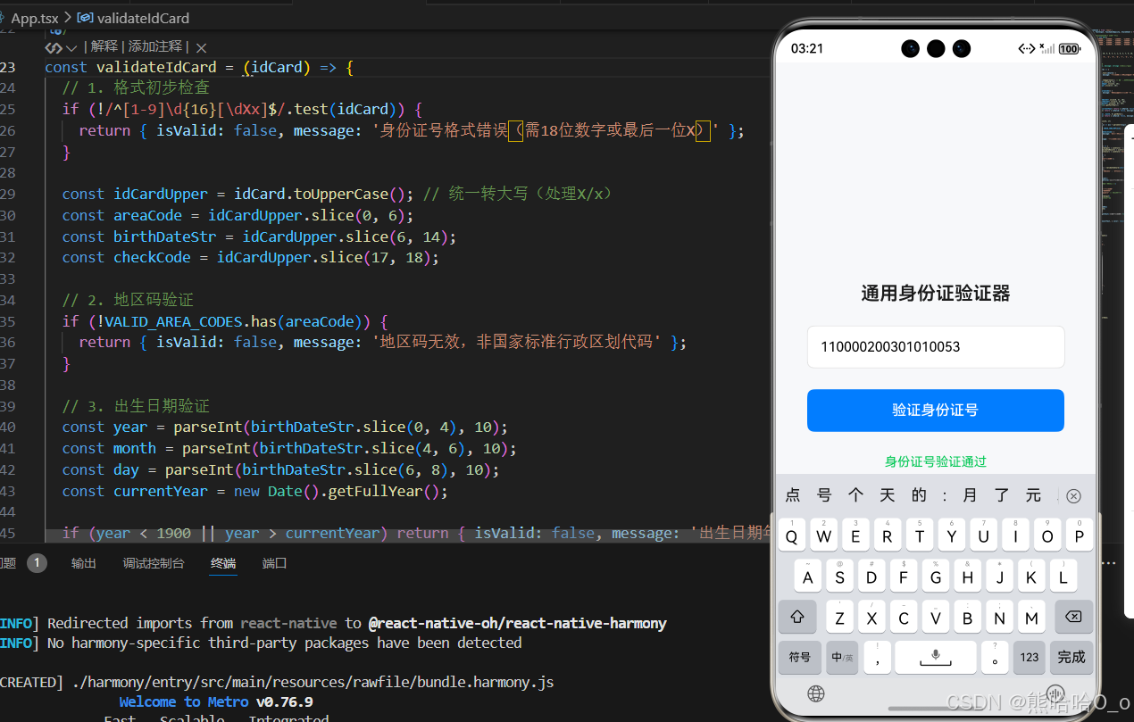
Task: Select the candidate word 个
Action: point(855,495)
